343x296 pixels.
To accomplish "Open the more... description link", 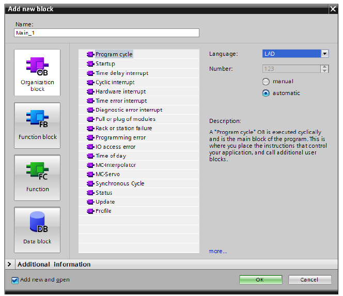I will (x=217, y=252).
